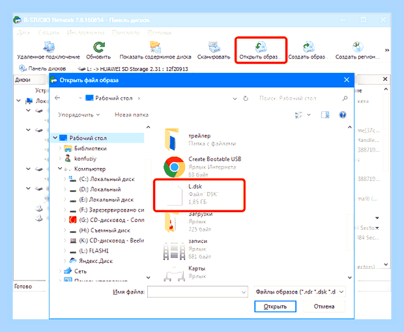Select (F:) Зарезервировано drive

(111, 210)
